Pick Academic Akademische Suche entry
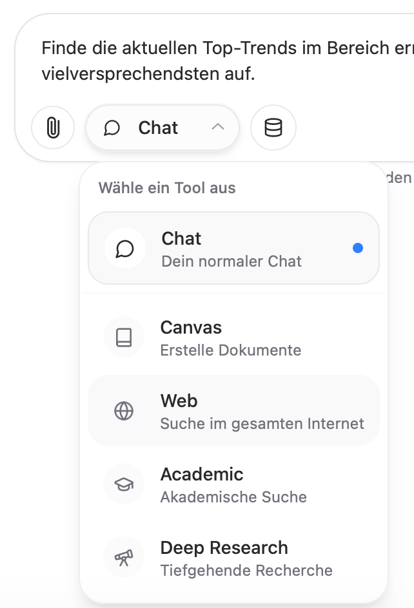Image resolution: width=414 pixels, height=608 pixels. pyautogui.click(x=233, y=485)
